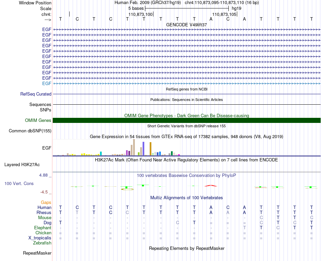The width and height of the screenshot is (321, 261).
Task: Click the C base between the two A bases in top sequence row
Action: tap(228, 19)
